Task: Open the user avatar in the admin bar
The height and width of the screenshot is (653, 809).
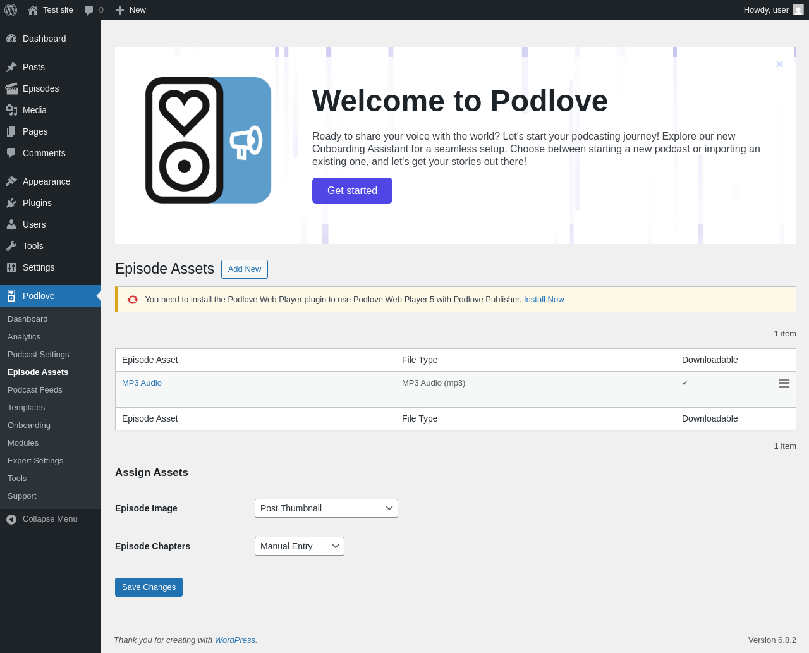Action: pos(798,10)
